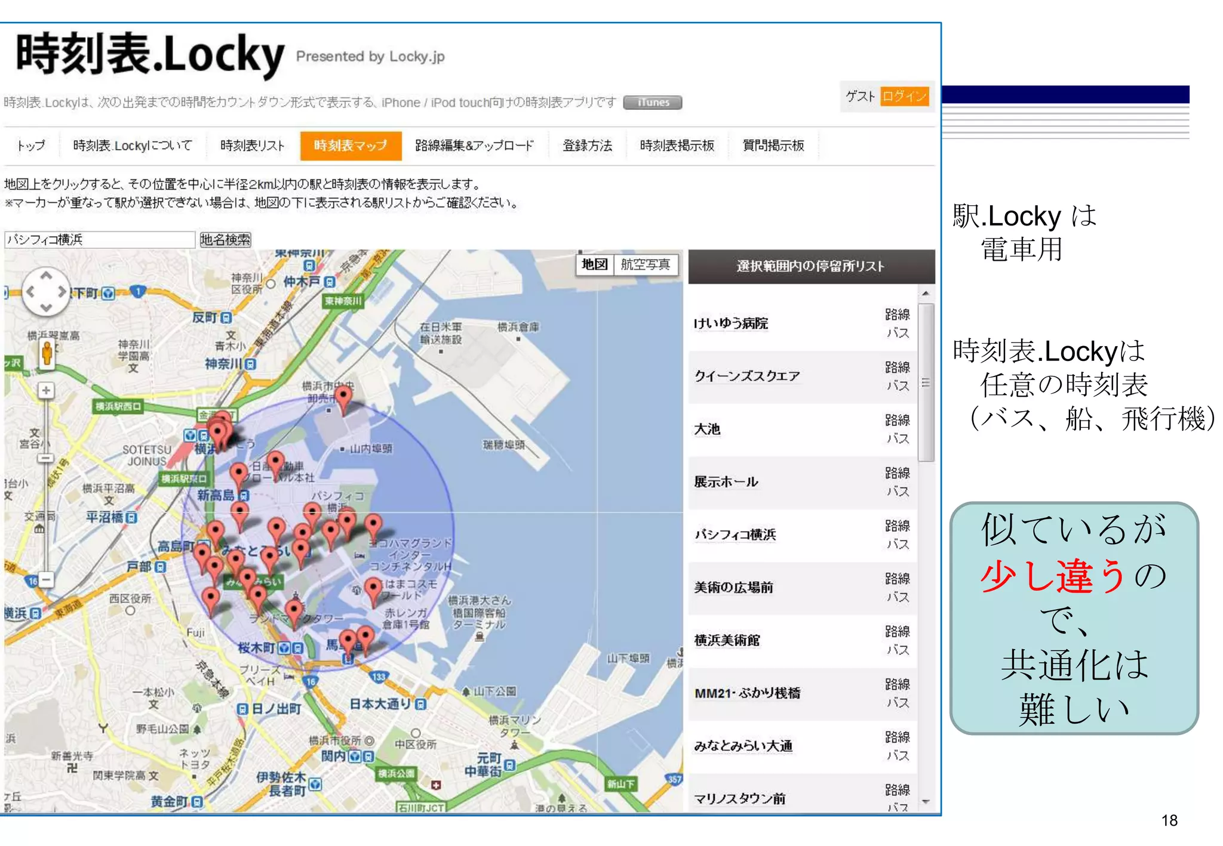Image resolution: width=1223 pixels, height=846 pixels.
Task: Click the 黄金町 station icon on map
Action: [x=197, y=802]
